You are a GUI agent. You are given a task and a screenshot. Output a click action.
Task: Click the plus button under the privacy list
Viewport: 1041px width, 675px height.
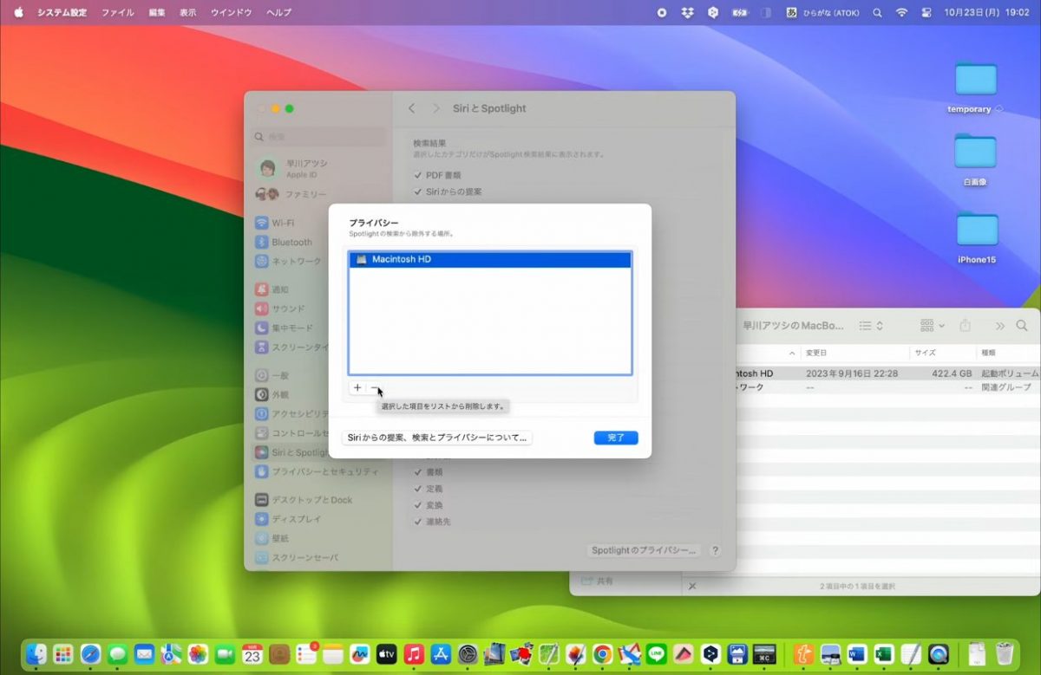pyautogui.click(x=357, y=388)
